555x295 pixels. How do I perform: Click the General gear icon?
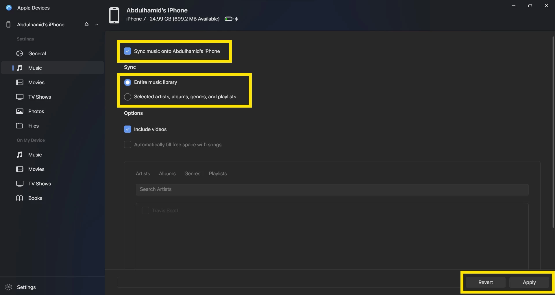click(x=20, y=54)
